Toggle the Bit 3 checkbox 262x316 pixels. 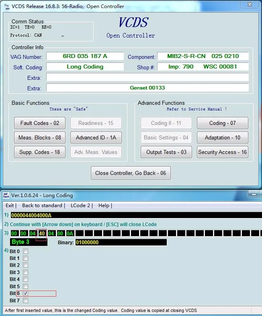[x=26, y=272]
